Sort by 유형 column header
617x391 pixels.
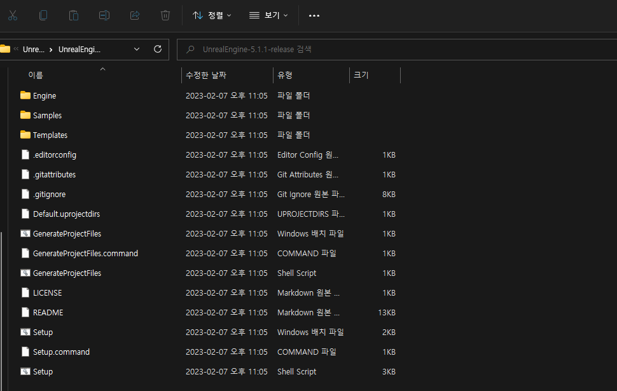[x=284, y=75]
